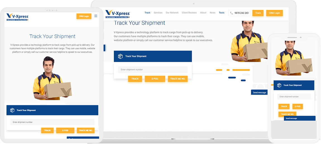Click Track Your Shipment heading on tablet
Viewport: 321px width, 144px height.
pyautogui.click(x=52, y=36)
